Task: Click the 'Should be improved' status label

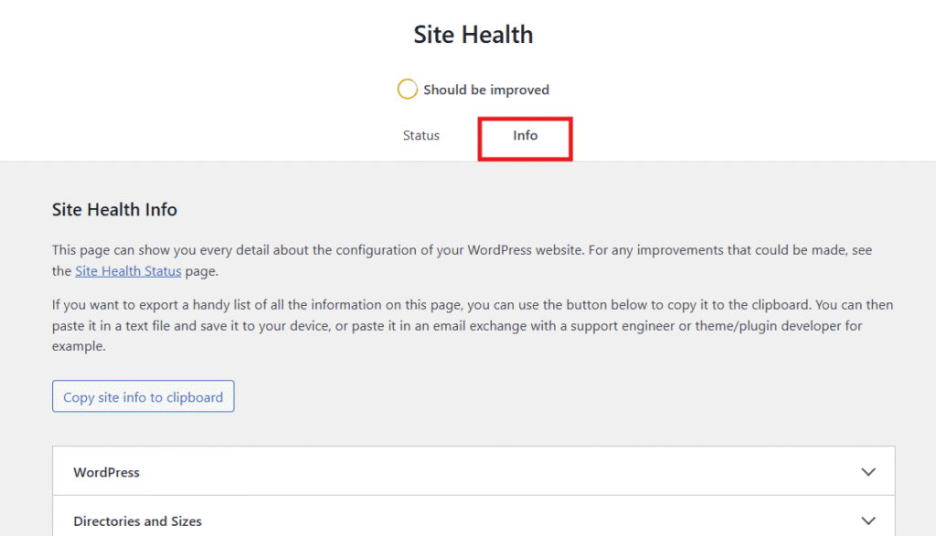Action: tap(485, 89)
